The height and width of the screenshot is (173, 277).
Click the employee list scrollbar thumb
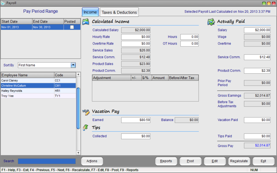click(78, 108)
